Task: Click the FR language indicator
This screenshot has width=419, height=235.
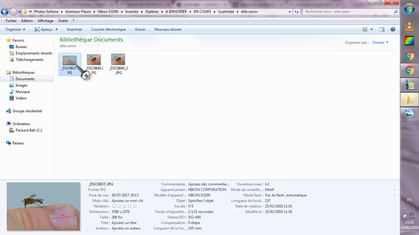Action: point(409,200)
